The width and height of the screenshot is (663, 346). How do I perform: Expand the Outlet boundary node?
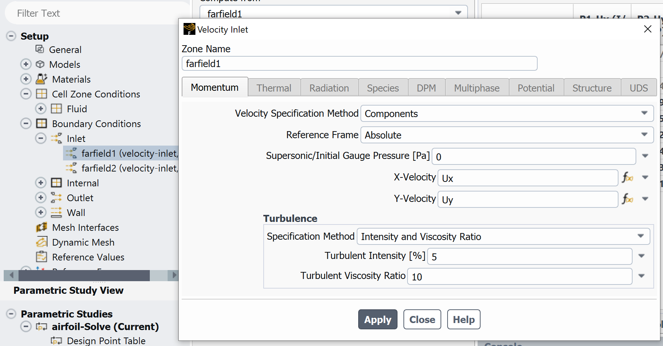pyautogui.click(x=41, y=197)
